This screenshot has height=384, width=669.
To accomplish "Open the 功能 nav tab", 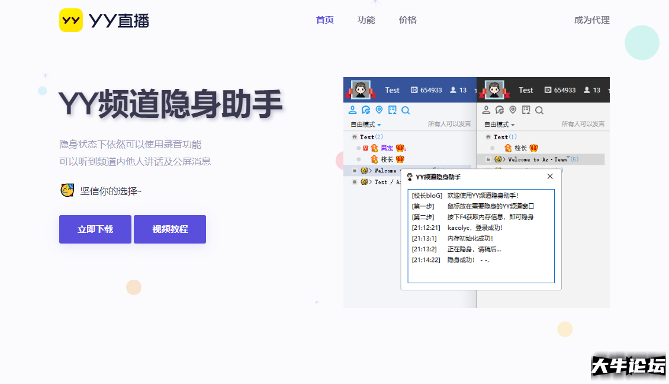I will (x=366, y=20).
